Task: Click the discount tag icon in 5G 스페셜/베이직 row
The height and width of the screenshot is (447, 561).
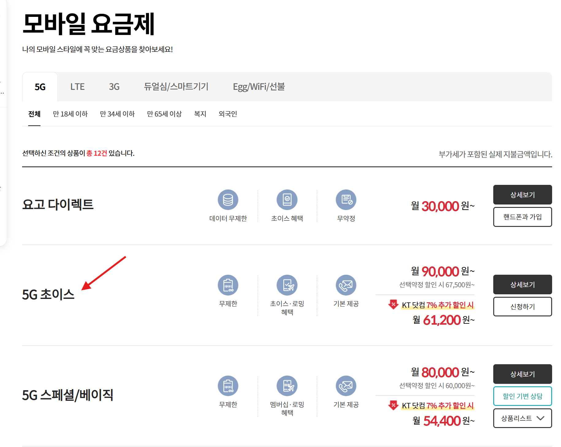Action: [393, 405]
